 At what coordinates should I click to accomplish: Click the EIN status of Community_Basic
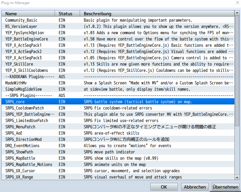[62, 20]
